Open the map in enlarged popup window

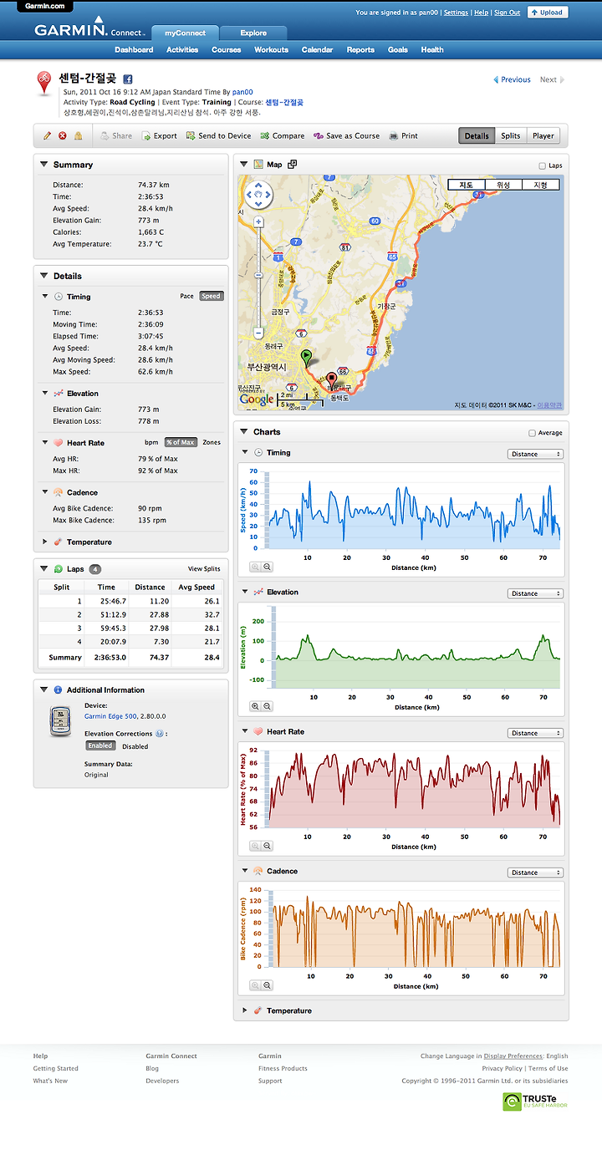(293, 165)
